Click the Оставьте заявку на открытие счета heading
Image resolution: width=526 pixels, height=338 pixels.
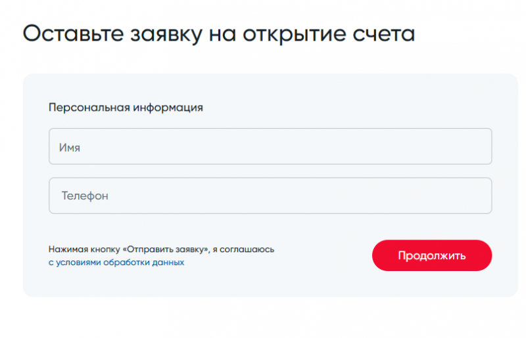[219, 33]
